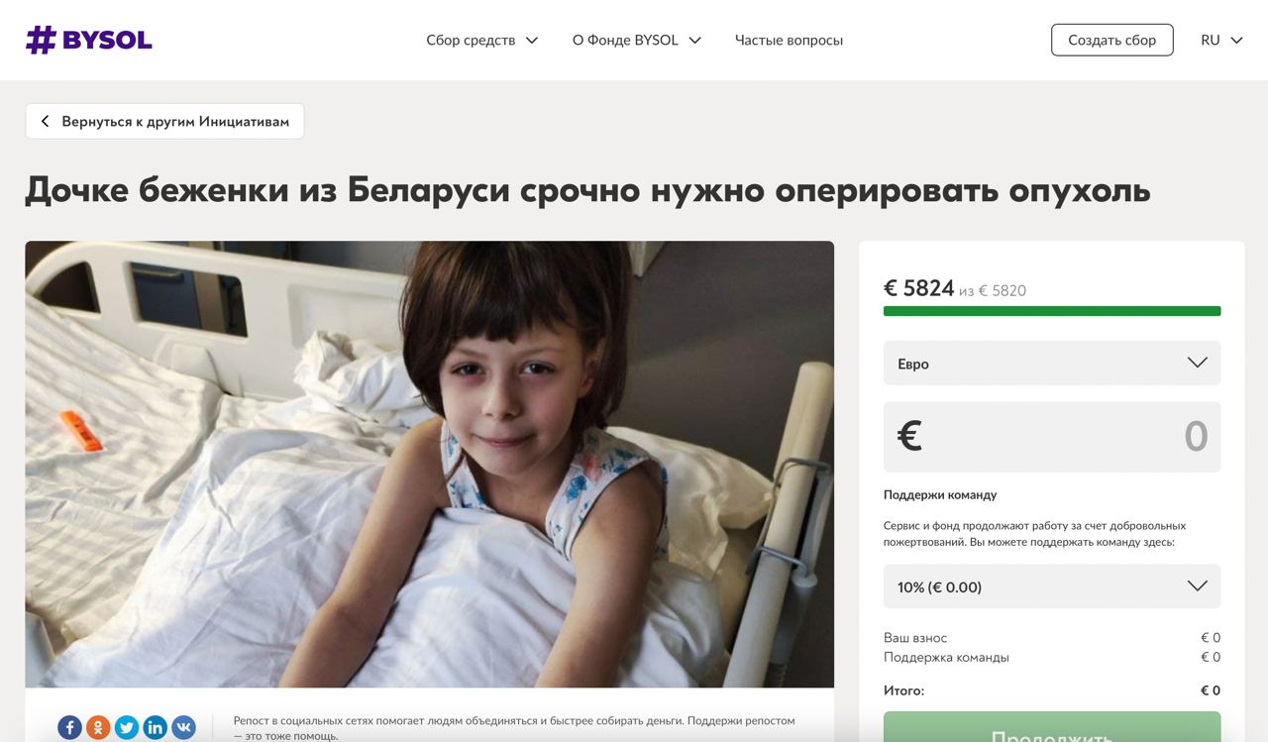Click the green Продолжить button
This screenshot has height=742, width=1268.
[1052, 727]
